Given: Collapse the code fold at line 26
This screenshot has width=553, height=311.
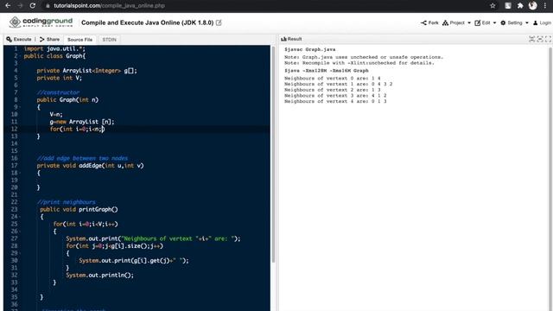Looking at the screenshot, I should pyautogui.click(x=20, y=232).
